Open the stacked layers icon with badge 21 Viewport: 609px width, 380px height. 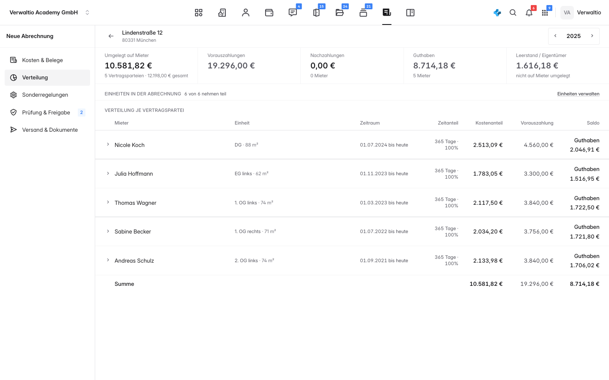(x=363, y=13)
